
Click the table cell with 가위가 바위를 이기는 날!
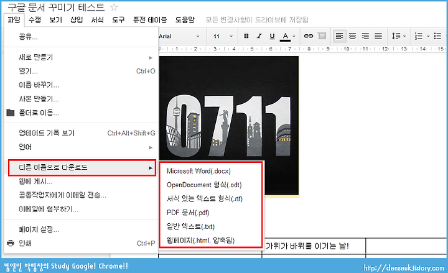[314, 246]
